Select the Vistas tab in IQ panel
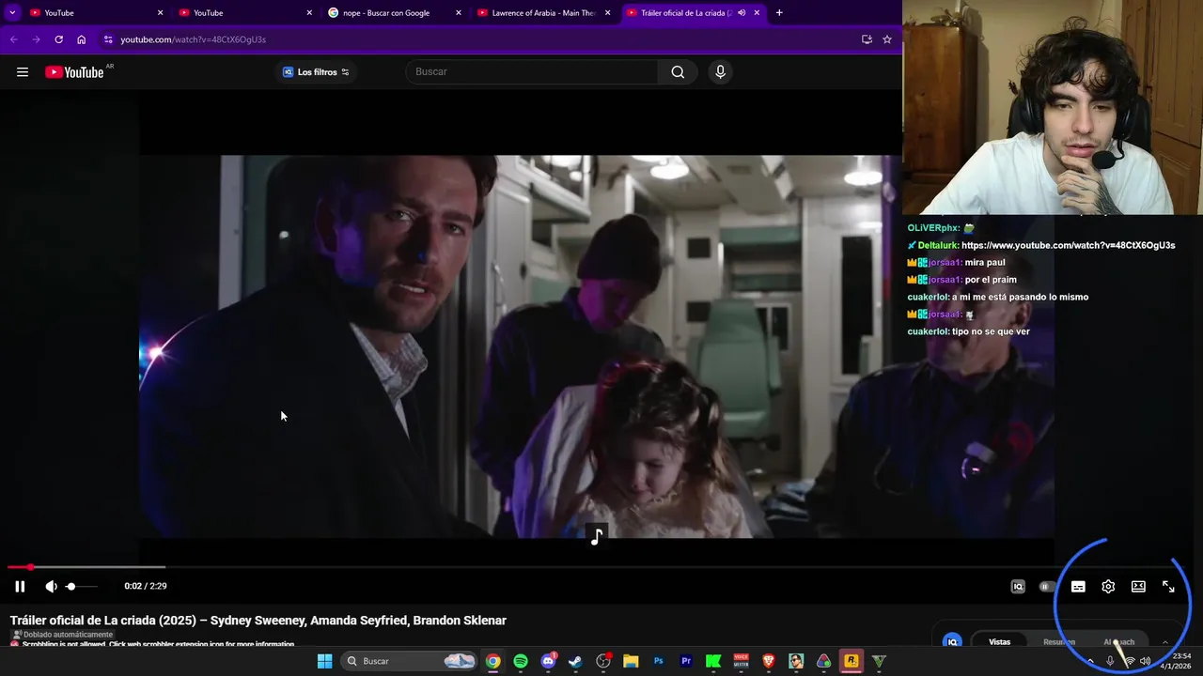The width and height of the screenshot is (1203, 676). [x=999, y=642]
